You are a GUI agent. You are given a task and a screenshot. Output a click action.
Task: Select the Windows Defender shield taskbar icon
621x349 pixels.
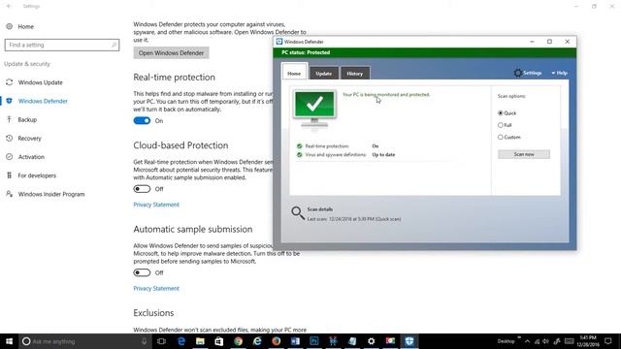coord(409,341)
